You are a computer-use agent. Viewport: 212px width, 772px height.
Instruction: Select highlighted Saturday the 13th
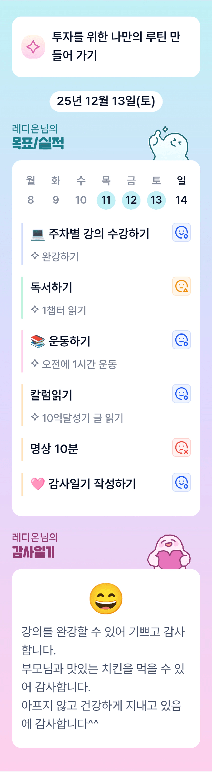[x=156, y=200]
